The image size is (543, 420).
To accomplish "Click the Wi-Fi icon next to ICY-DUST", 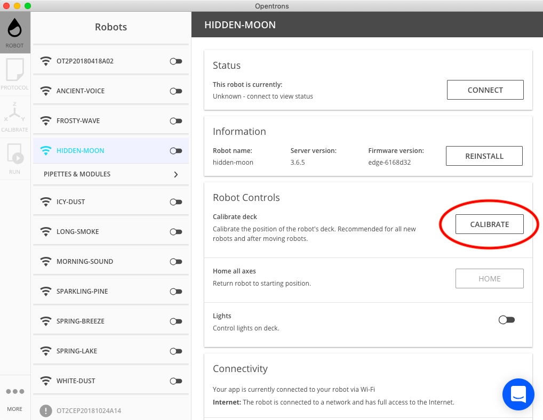I will tap(46, 201).
